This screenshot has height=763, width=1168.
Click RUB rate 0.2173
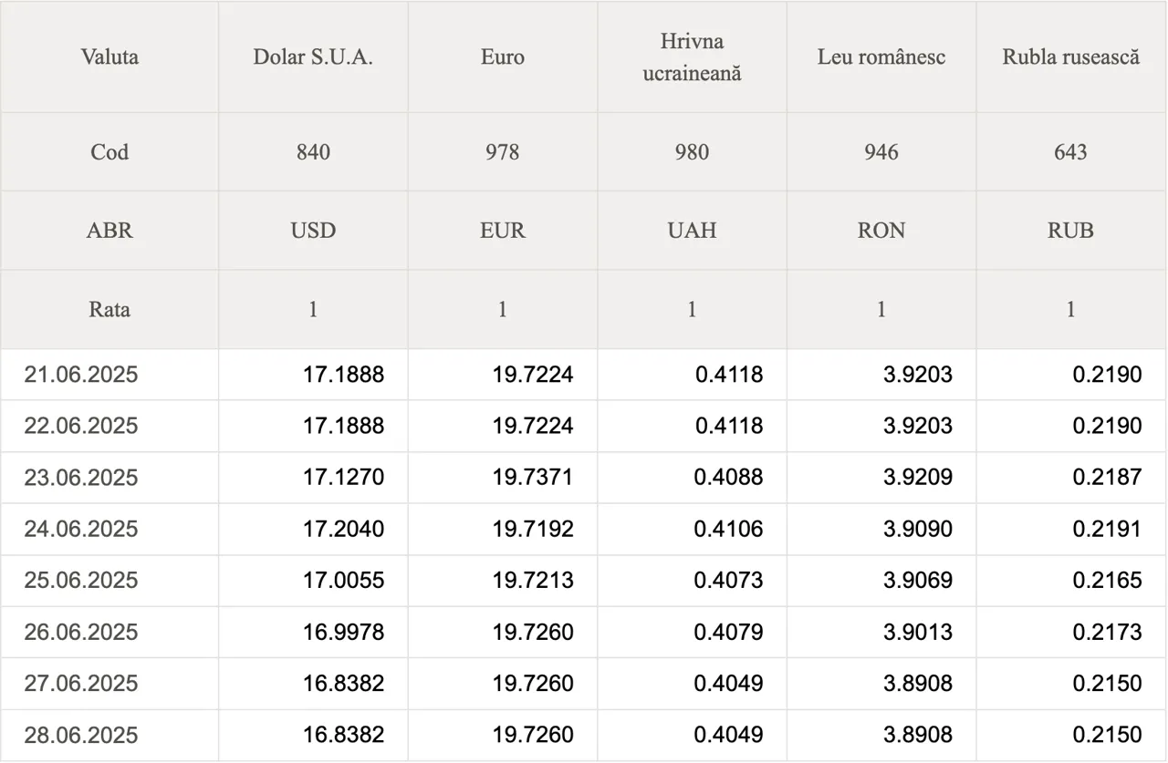click(1107, 632)
